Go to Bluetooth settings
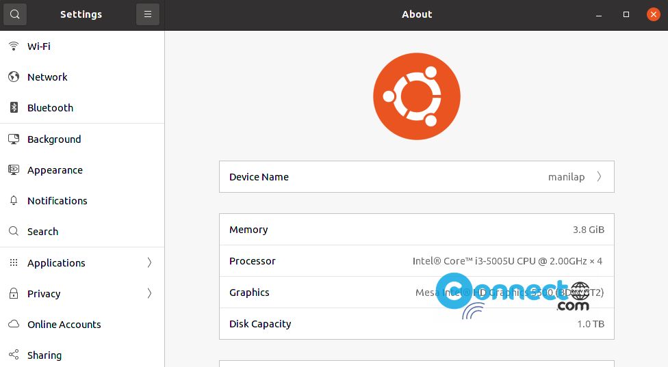The height and width of the screenshot is (367, 668). [82, 107]
